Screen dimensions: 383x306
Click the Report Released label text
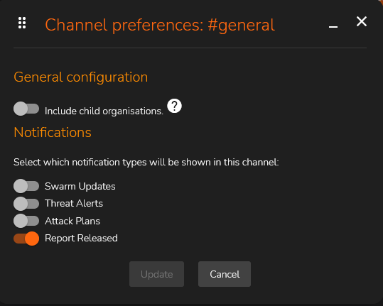(x=81, y=238)
